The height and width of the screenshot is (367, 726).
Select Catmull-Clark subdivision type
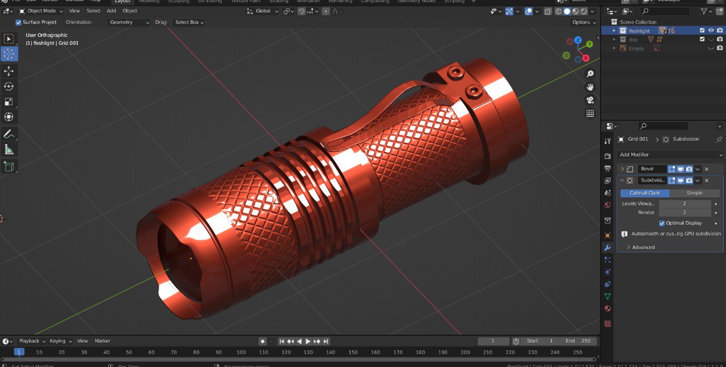[645, 193]
